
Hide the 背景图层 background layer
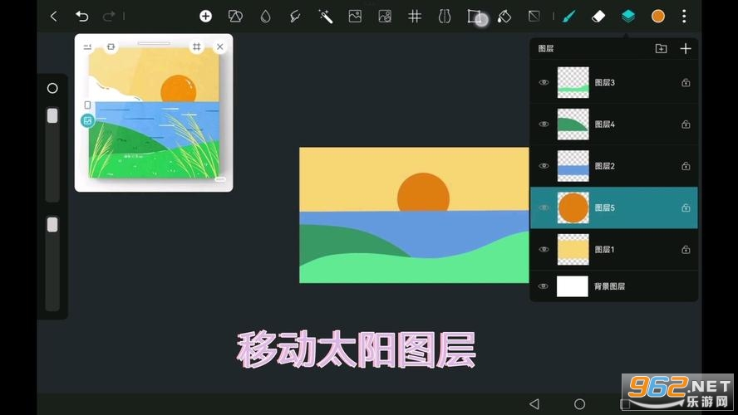544,286
